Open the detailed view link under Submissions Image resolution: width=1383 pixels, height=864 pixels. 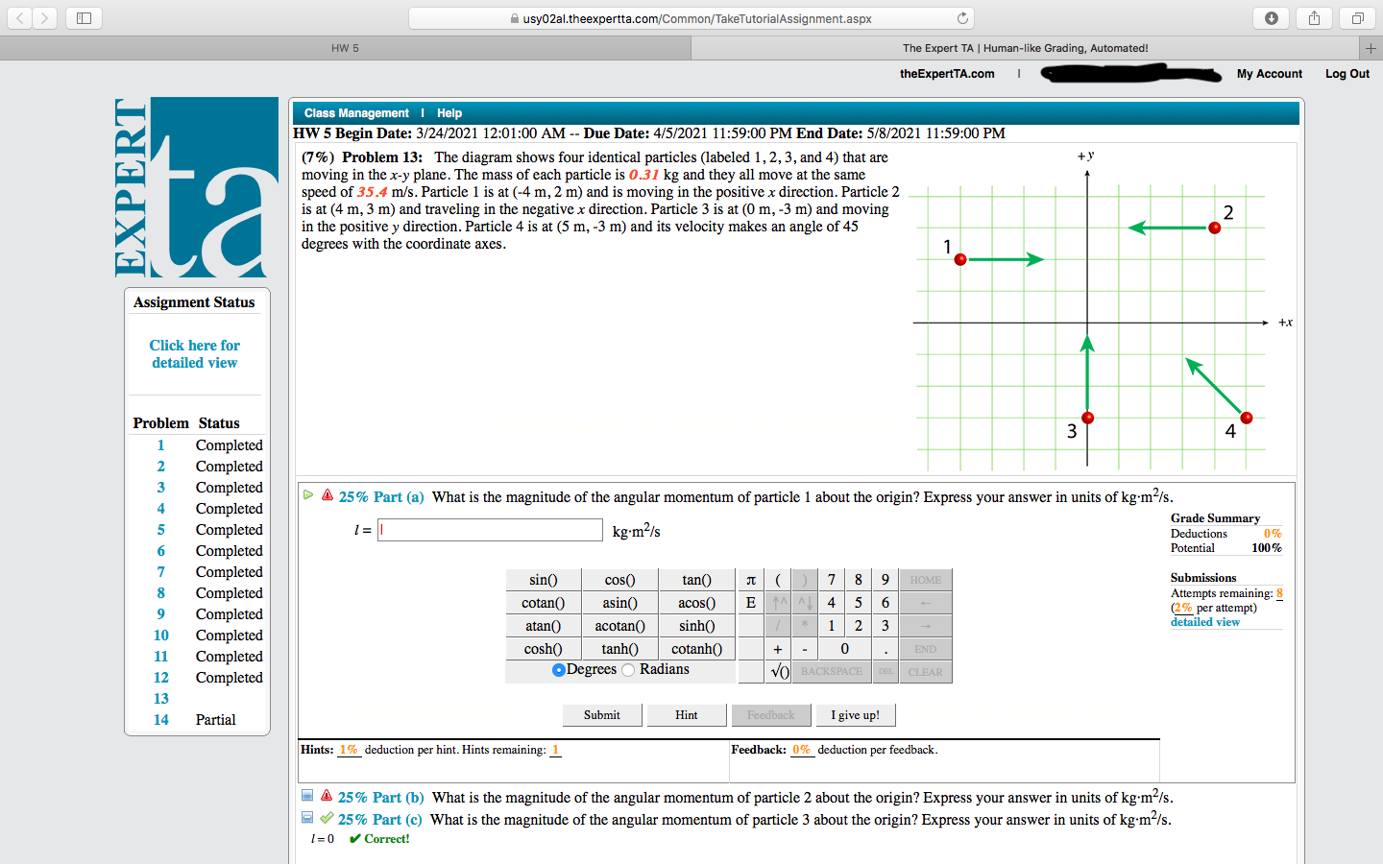click(1204, 621)
